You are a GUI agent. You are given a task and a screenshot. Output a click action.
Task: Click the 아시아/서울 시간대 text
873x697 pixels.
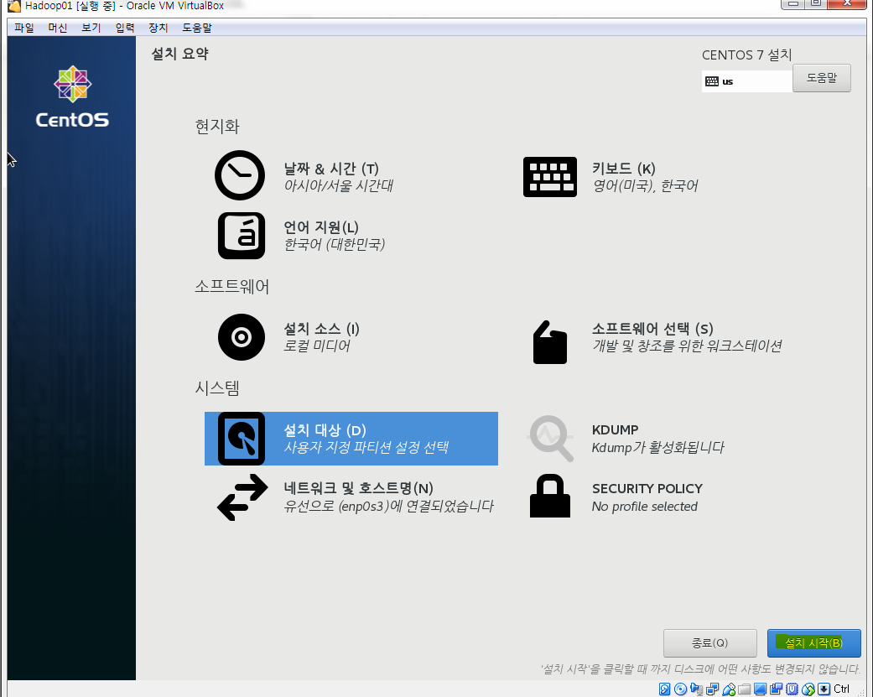pyautogui.click(x=339, y=186)
